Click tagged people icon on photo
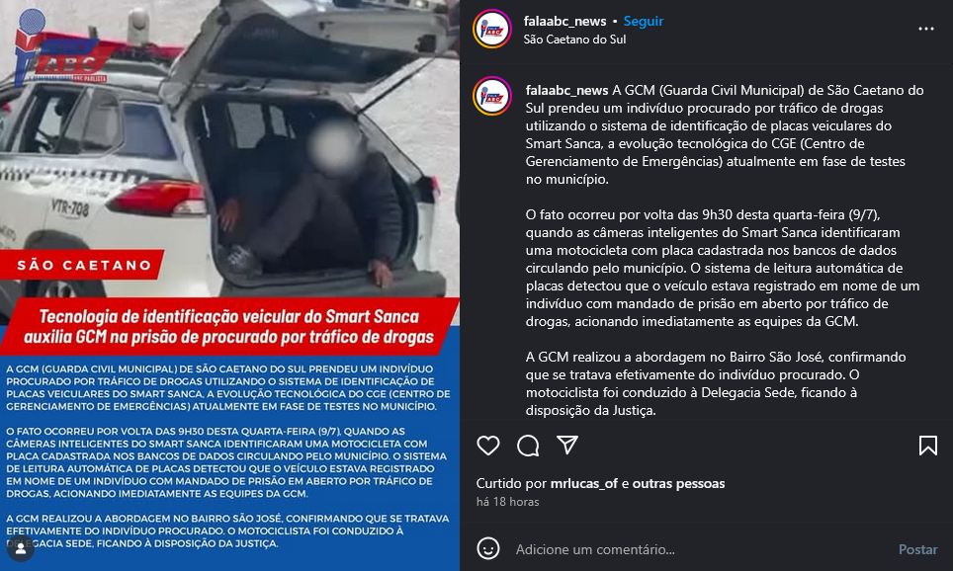953x571 pixels. pos(20,549)
